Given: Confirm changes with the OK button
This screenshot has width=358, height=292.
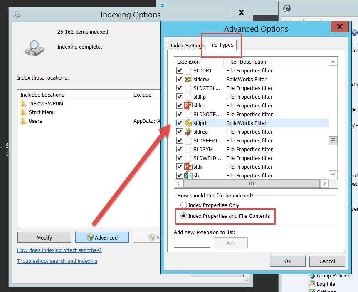Looking at the screenshot, I should click(287, 261).
